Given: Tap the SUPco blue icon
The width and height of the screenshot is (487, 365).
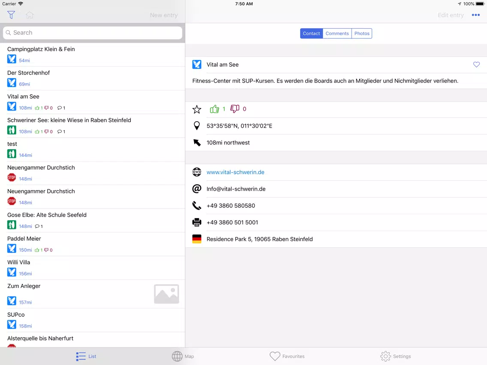Looking at the screenshot, I should (12, 324).
